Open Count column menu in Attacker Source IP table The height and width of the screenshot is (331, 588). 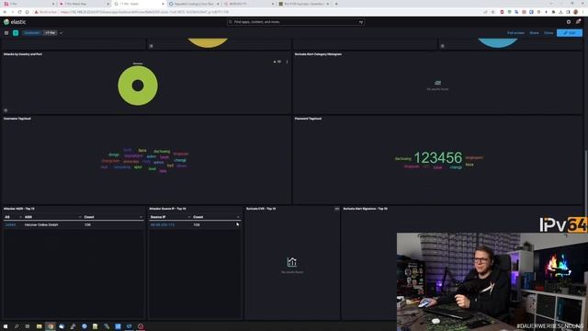pyautogui.click(x=238, y=217)
